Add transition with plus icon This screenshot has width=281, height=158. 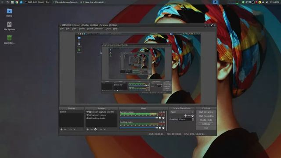pos(185,116)
